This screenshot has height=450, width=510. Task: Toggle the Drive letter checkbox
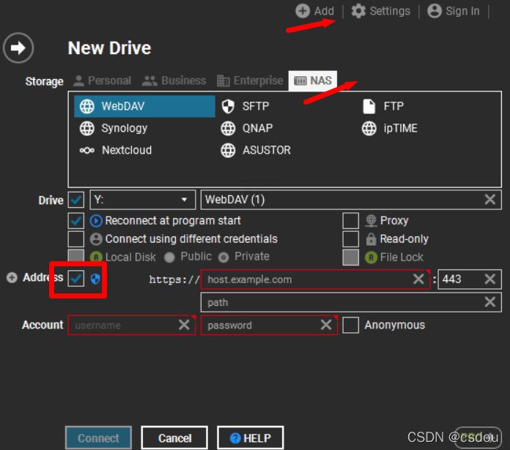coord(76,200)
